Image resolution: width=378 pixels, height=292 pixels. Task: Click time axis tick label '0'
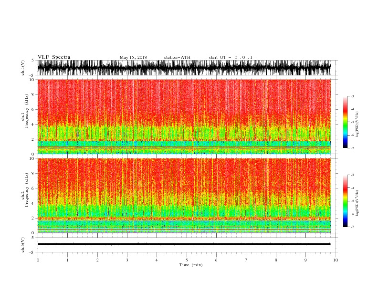(x=38, y=260)
